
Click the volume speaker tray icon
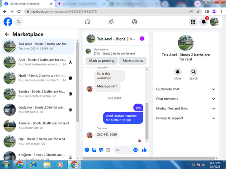[204, 165]
